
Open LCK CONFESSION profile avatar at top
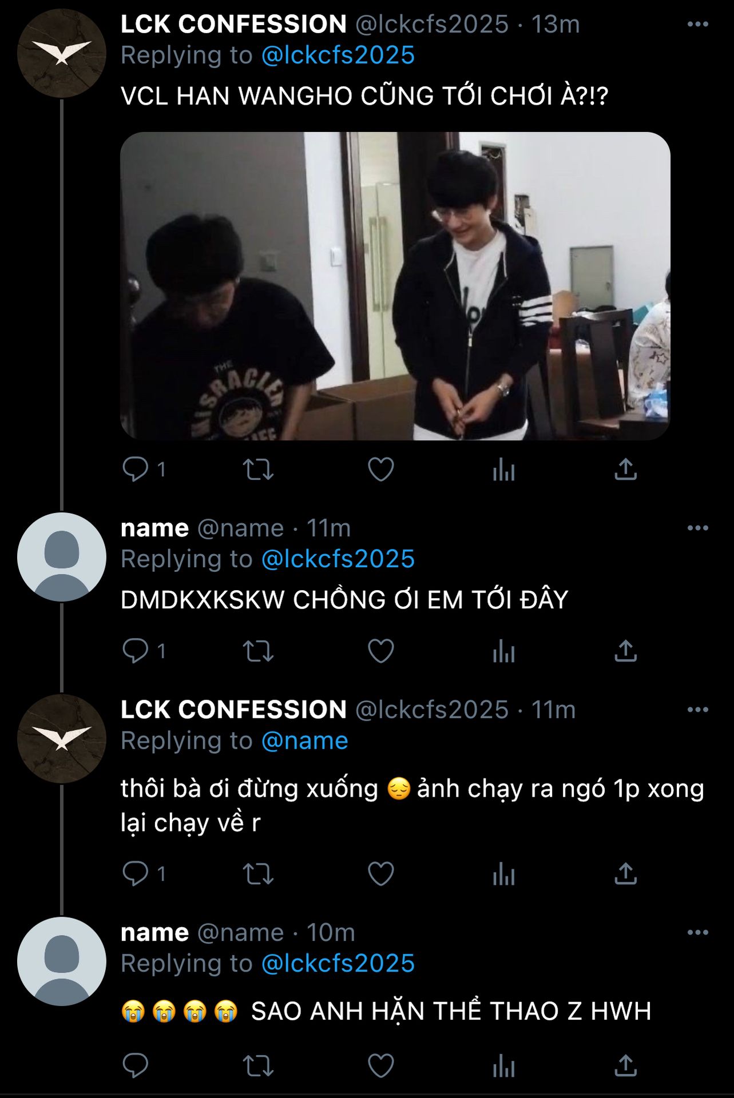coord(61,53)
